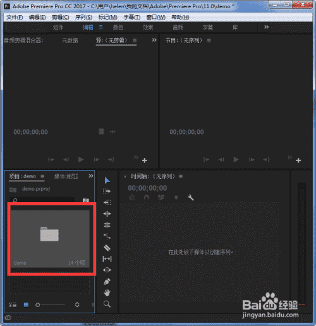Open sort icons option in project panel
316x326 pixels.
point(77,305)
